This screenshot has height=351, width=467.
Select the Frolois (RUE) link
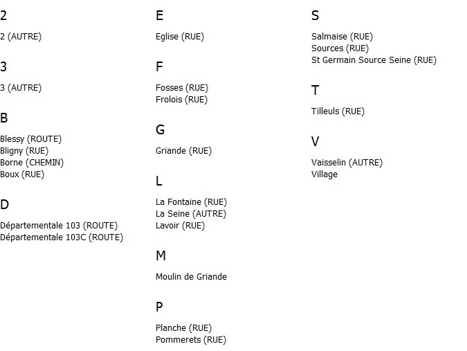(182, 100)
